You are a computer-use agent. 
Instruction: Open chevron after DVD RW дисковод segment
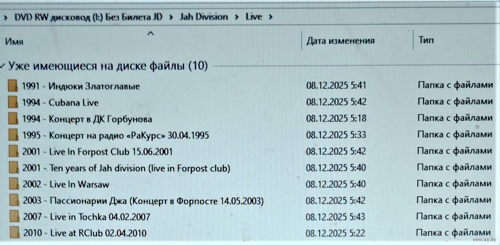pyautogui.click(x=170, y=17)
